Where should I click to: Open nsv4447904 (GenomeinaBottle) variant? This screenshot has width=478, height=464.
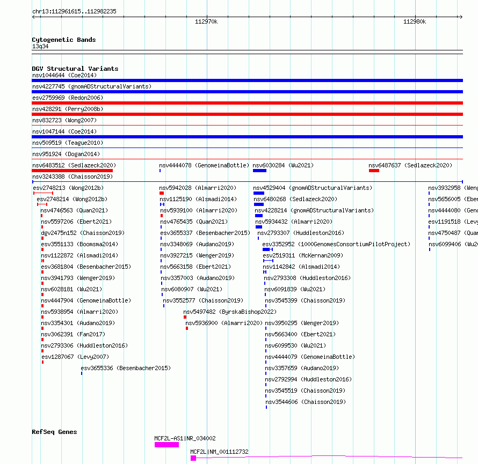pos(86,300)
